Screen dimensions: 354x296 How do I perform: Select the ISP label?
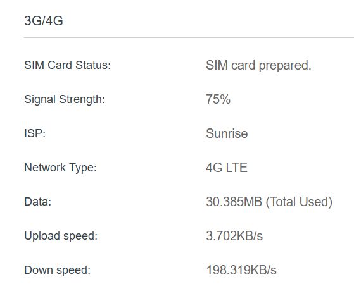[x=35, y=133]
